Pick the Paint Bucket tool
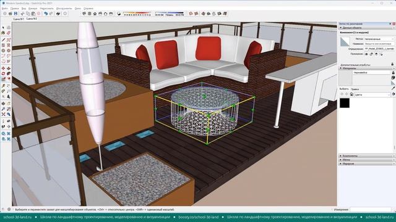Screen dimensions: 396x222 [x=3, y=33]
